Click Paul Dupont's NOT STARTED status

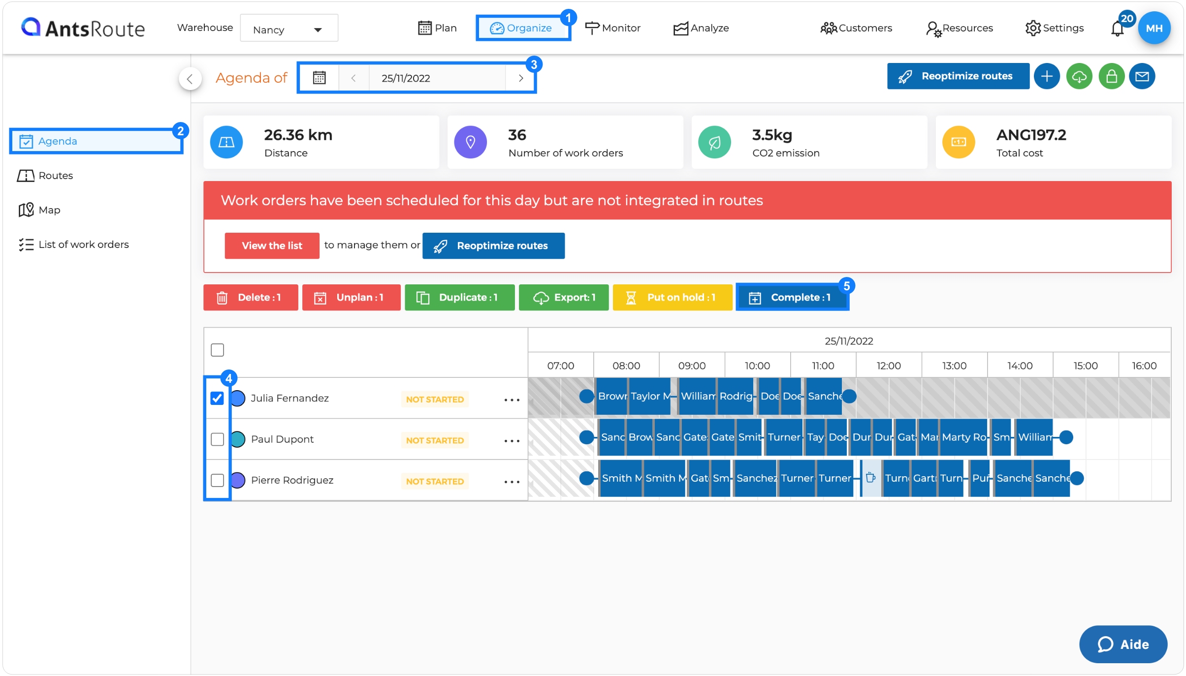click(435, 440)
